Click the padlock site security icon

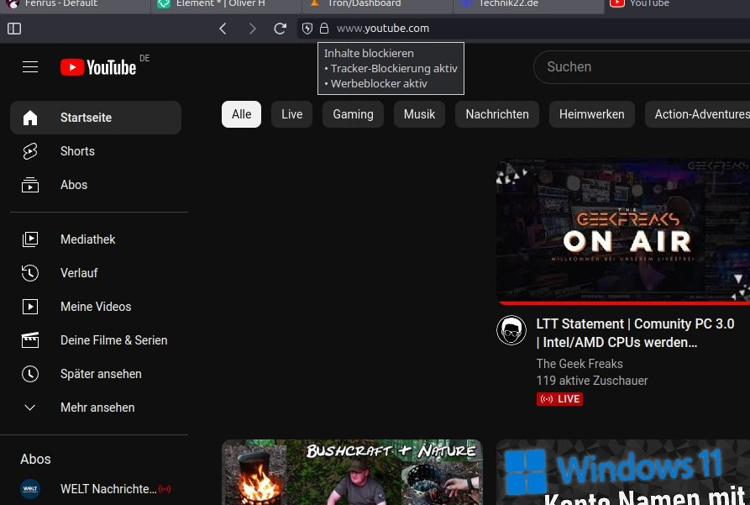click(324, 29)
